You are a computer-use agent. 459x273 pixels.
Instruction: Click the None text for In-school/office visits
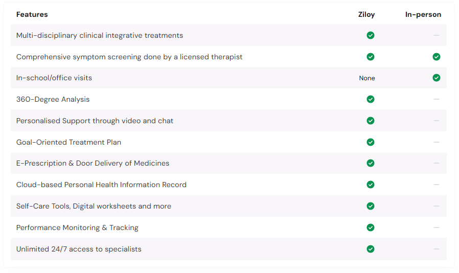point(367,78)
